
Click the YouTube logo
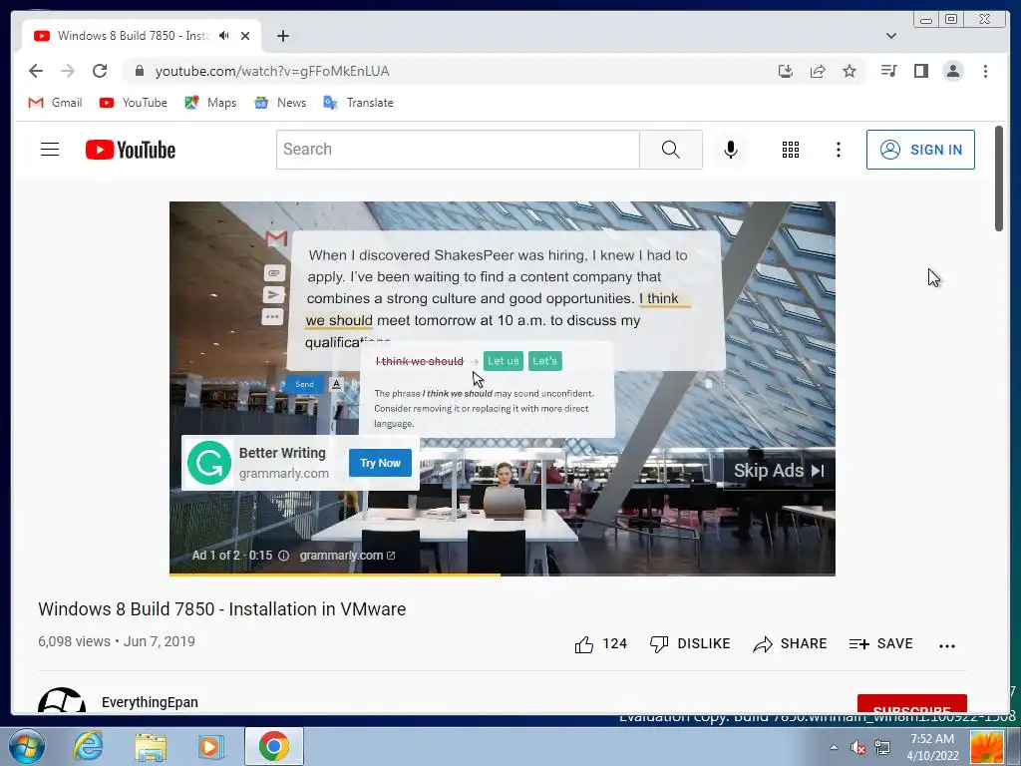coord(131,150)
